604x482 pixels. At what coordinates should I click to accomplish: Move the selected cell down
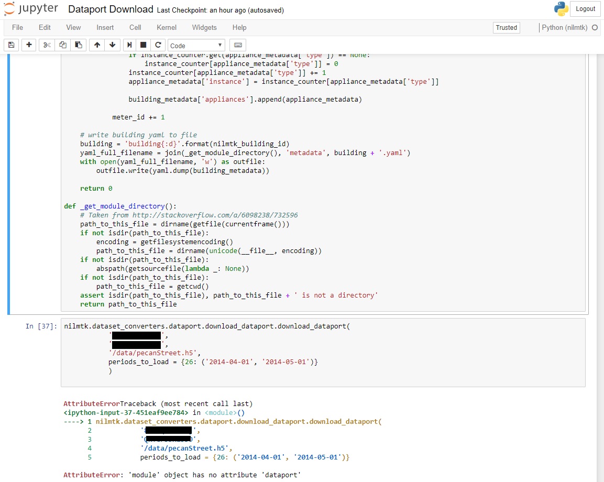(x=113, y=45)
